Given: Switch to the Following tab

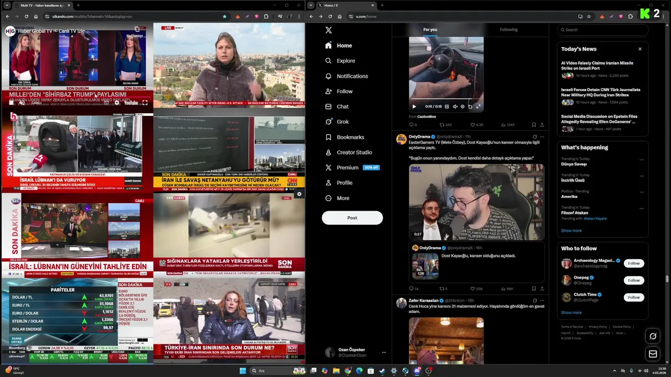Looking at the screenshot, I should [508, 30].
